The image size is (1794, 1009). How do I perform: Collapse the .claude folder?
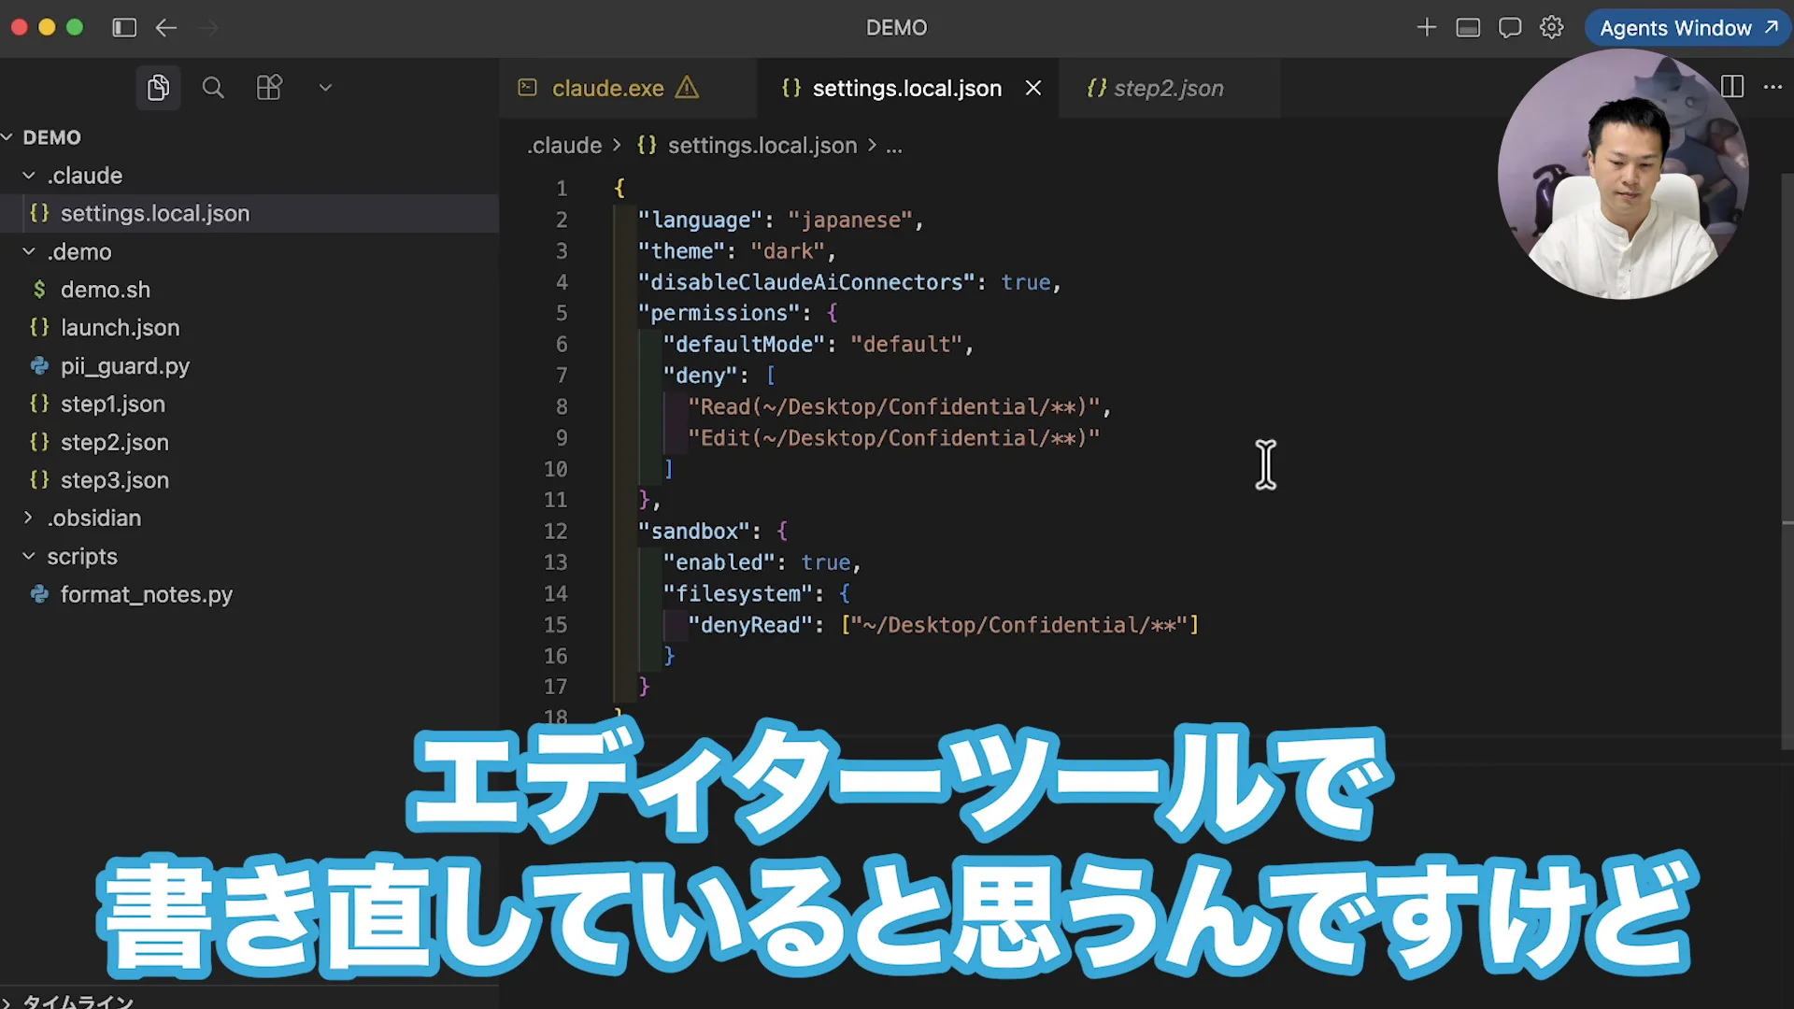249,176
